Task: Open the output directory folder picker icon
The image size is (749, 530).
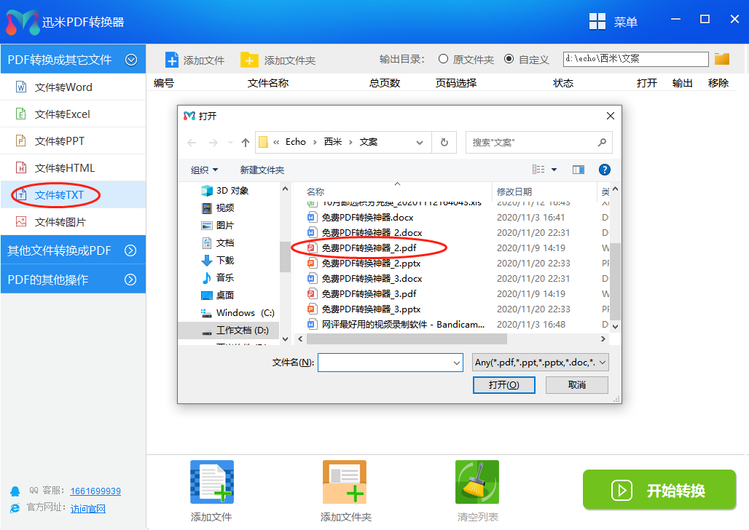Action: click(x=721, y=58)
